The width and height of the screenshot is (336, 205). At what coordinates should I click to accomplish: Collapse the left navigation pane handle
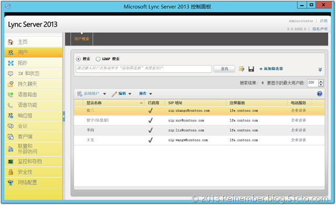pos(64,117)
